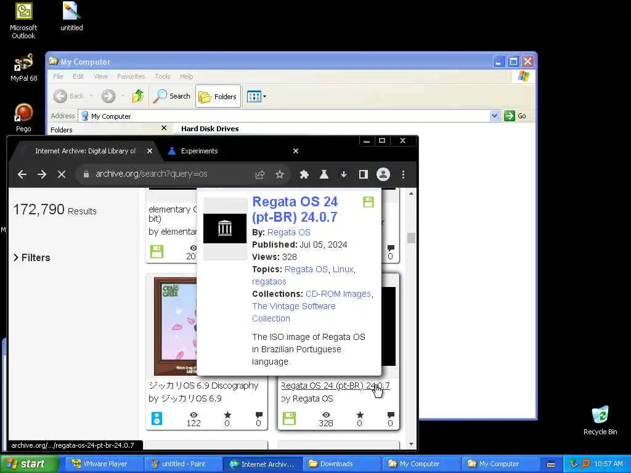Switch to untitled - Paint taskbar button
This screenshot has width=631, height=473.
(183, 464)
